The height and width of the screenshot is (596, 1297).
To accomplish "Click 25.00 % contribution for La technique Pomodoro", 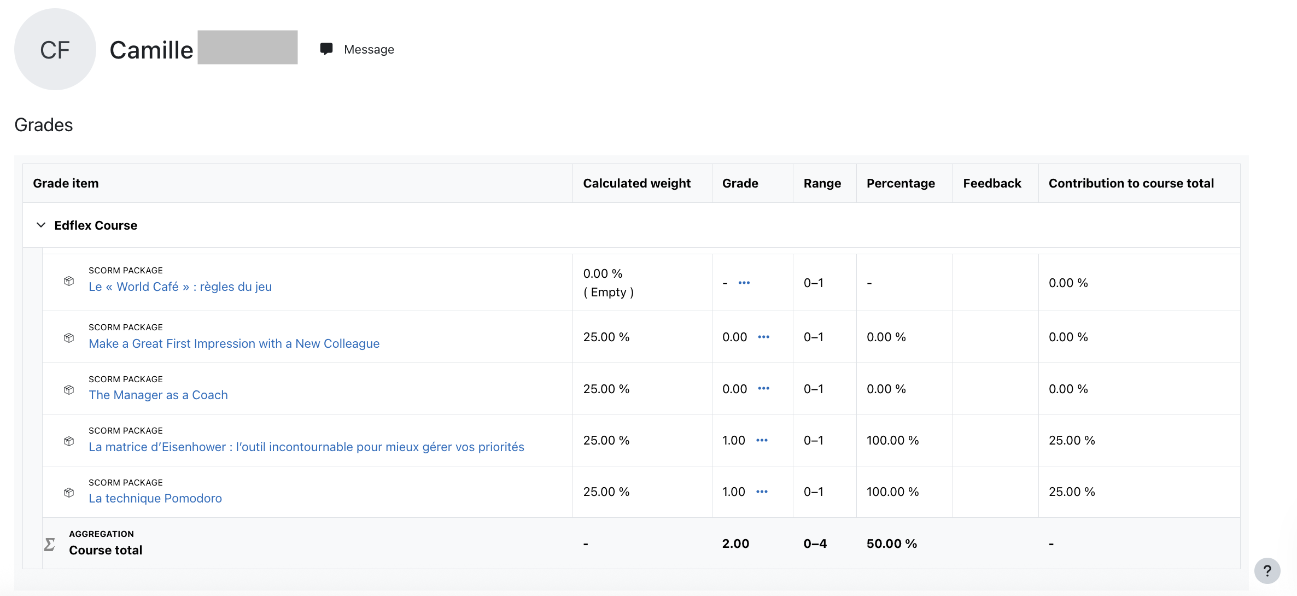I will (1072, 492).
